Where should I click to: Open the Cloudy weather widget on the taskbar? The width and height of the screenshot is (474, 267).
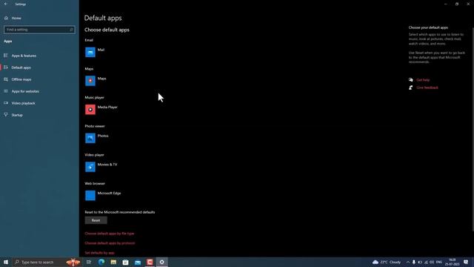point(387,262)
